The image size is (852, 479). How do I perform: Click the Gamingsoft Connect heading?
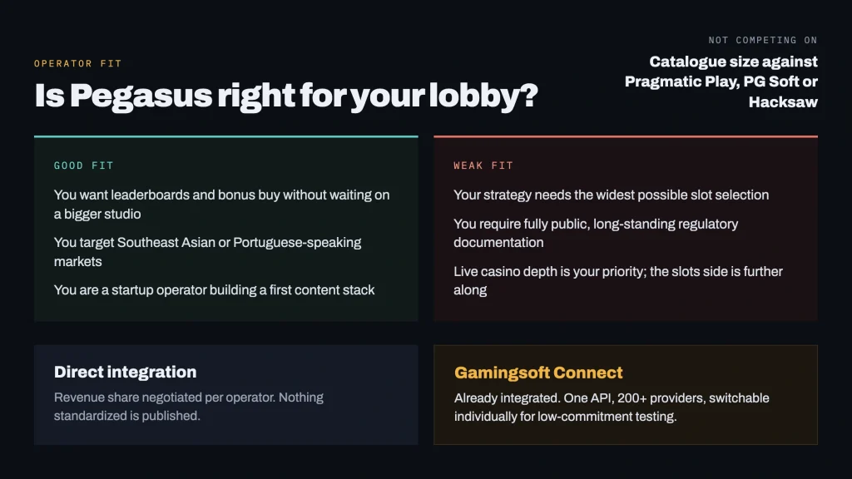(x=538, y=373)
